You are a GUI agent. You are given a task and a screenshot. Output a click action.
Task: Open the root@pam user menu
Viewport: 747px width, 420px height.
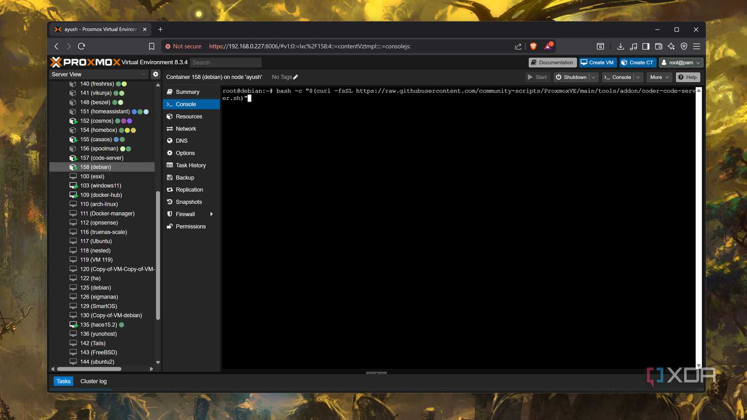click(681, 63)
